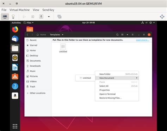The height and width of the screenshot is (131, 167).
Task: Choose New Folder from context menu
Action: (117, 74)
